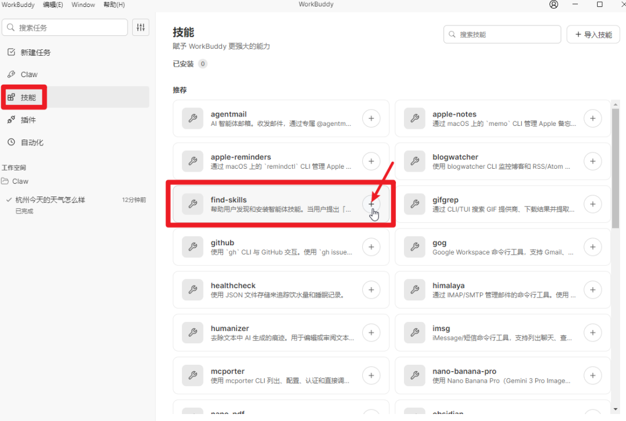The height and width of the screenshot is (421, 626).
Task: Open the 编辑(E) menu
Action: click(x=53, y=5)
